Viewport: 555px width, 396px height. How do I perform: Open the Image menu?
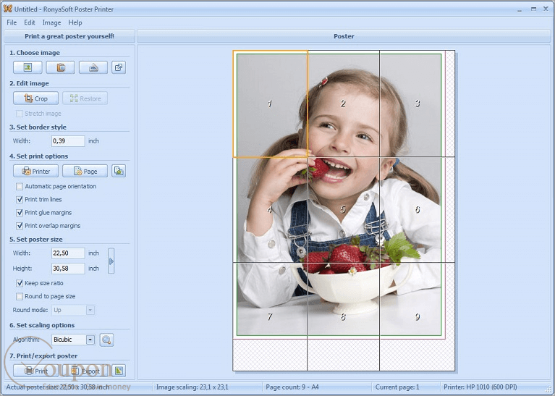click(51, 22)
